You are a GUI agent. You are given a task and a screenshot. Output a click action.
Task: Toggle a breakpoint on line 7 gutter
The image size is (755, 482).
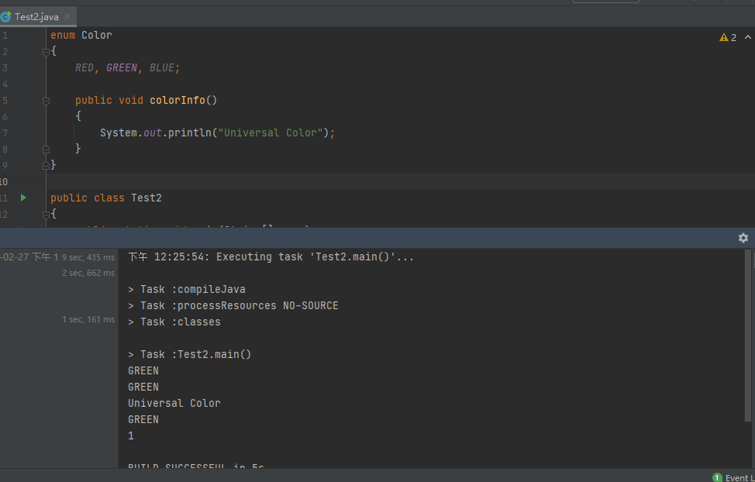[23, 133]
